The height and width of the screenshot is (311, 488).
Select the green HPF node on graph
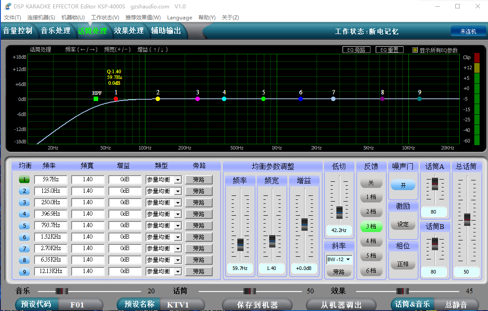pyautogui.click(x=96, y=99)
